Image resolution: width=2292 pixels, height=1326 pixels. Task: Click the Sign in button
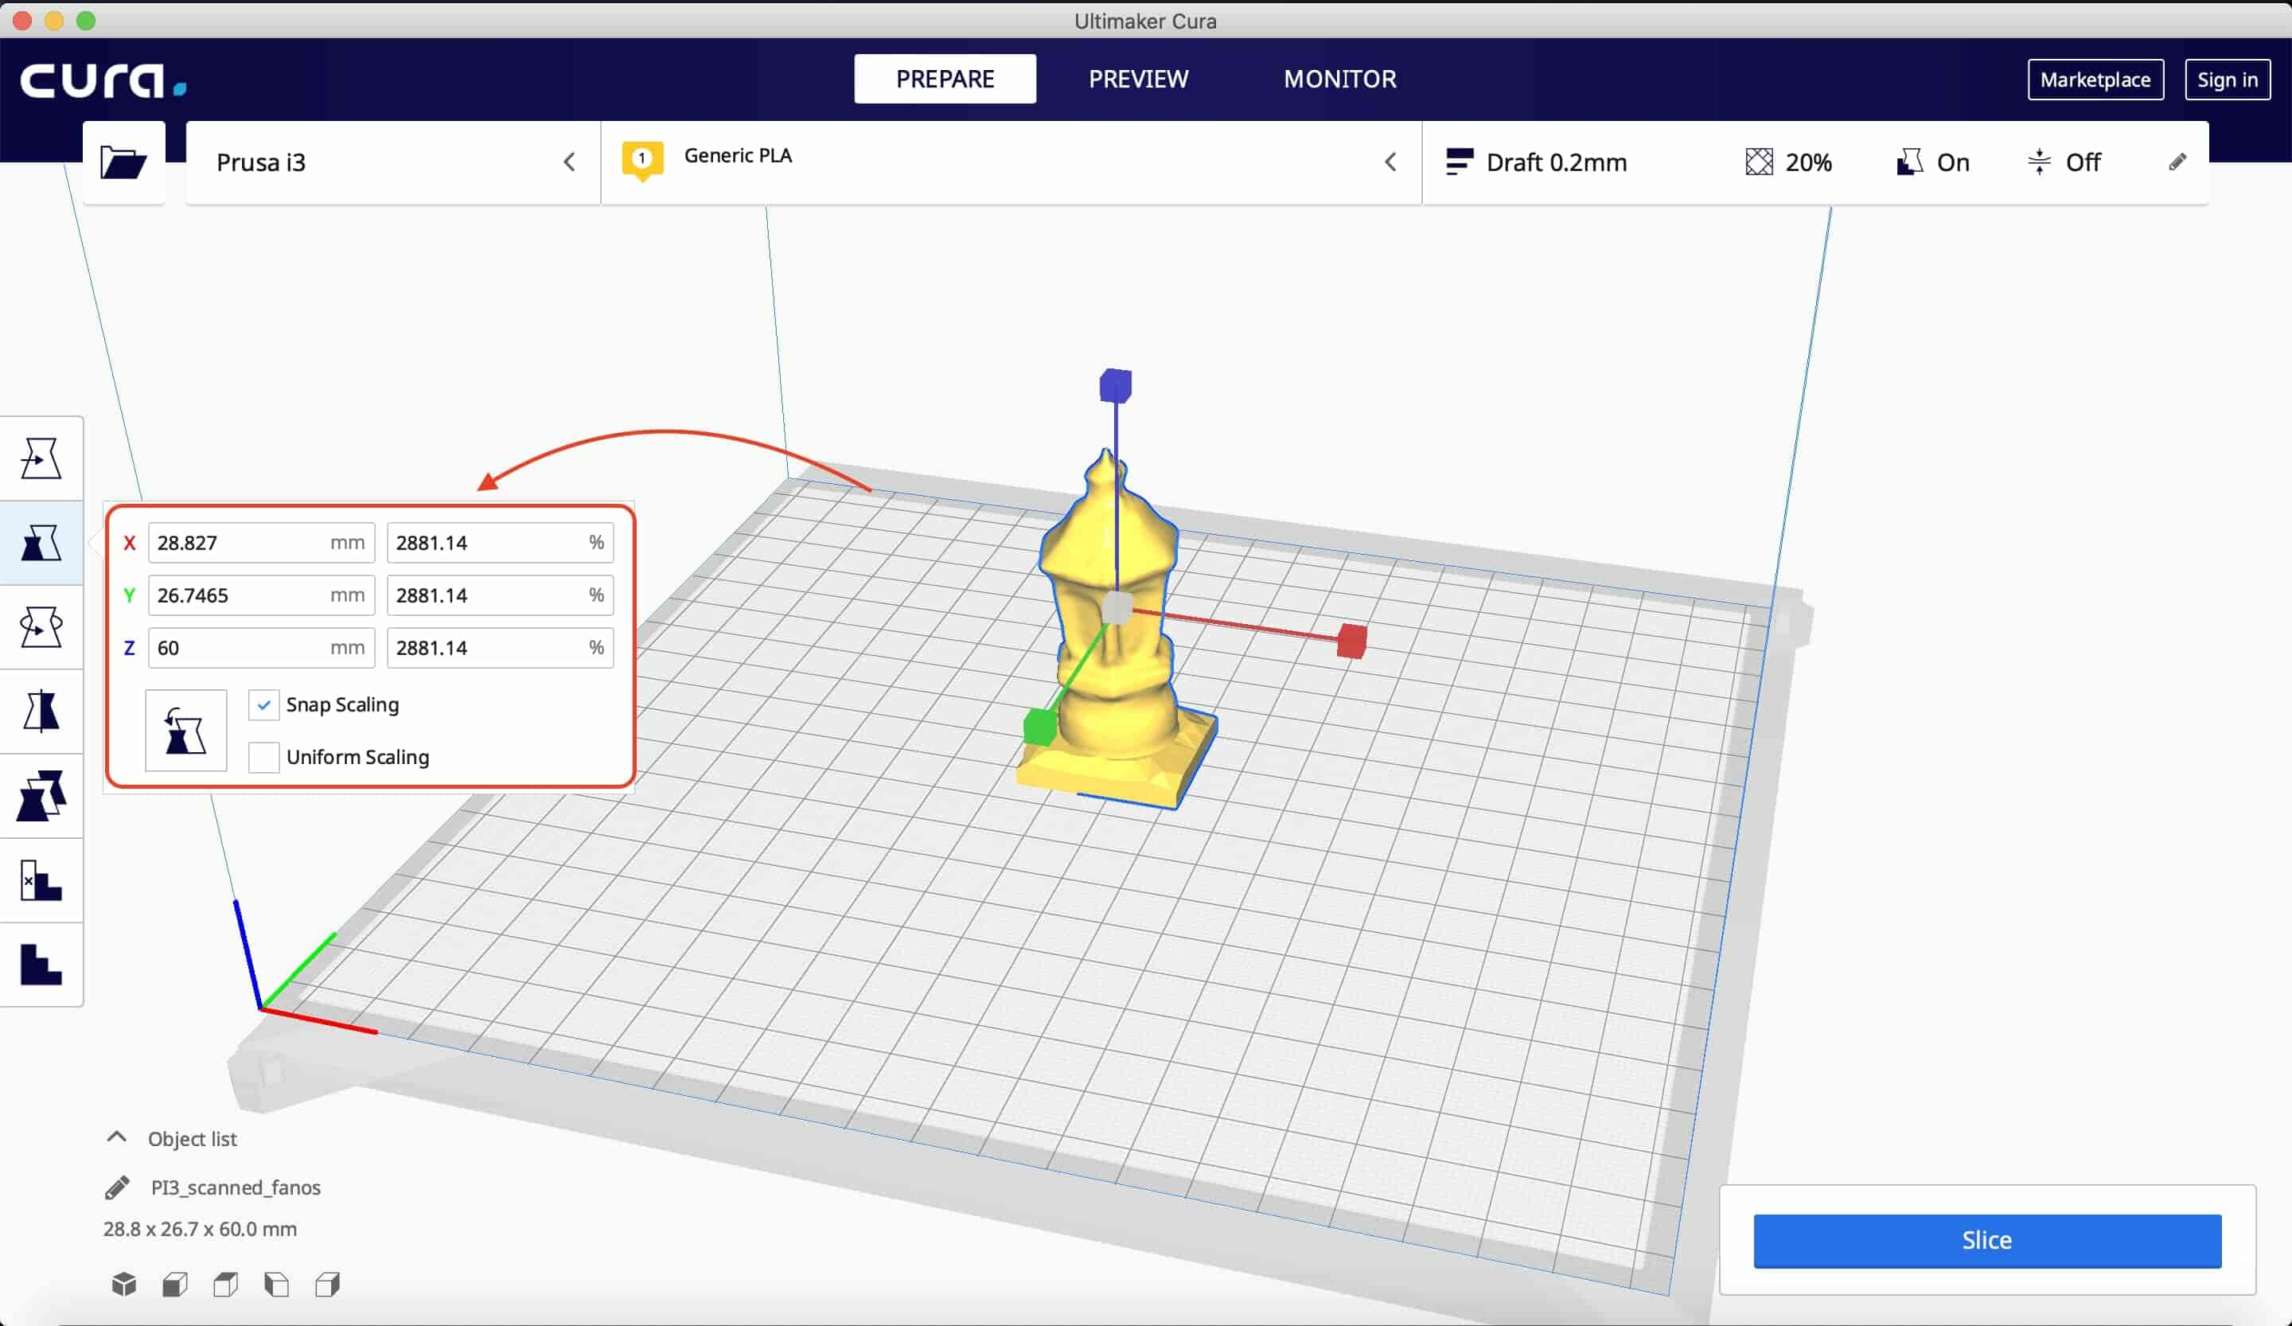click(2227, 80)
